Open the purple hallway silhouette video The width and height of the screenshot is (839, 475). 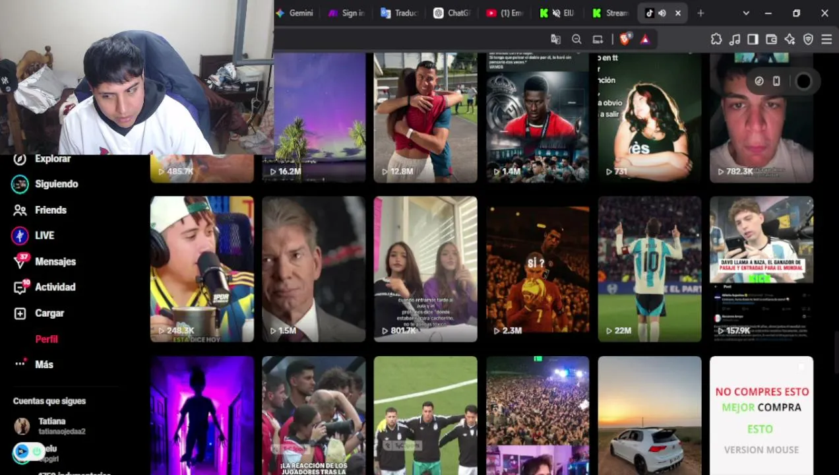point(202,416)
